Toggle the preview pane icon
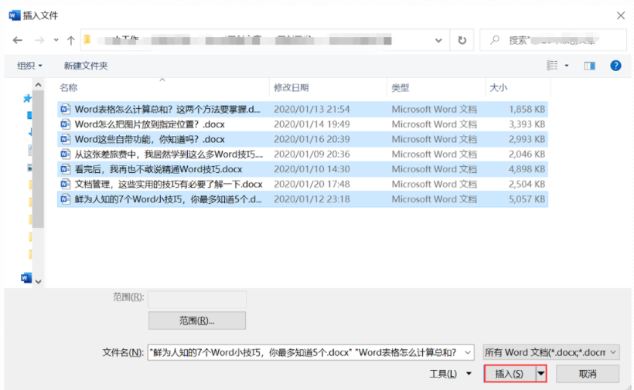The width and height of the screenshot is (634, 390). pos(589,66)
